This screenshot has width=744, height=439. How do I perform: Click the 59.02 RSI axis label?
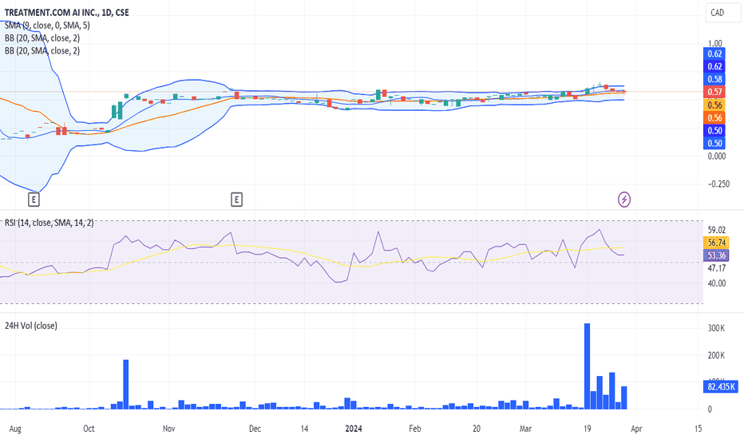coord(717,230)
